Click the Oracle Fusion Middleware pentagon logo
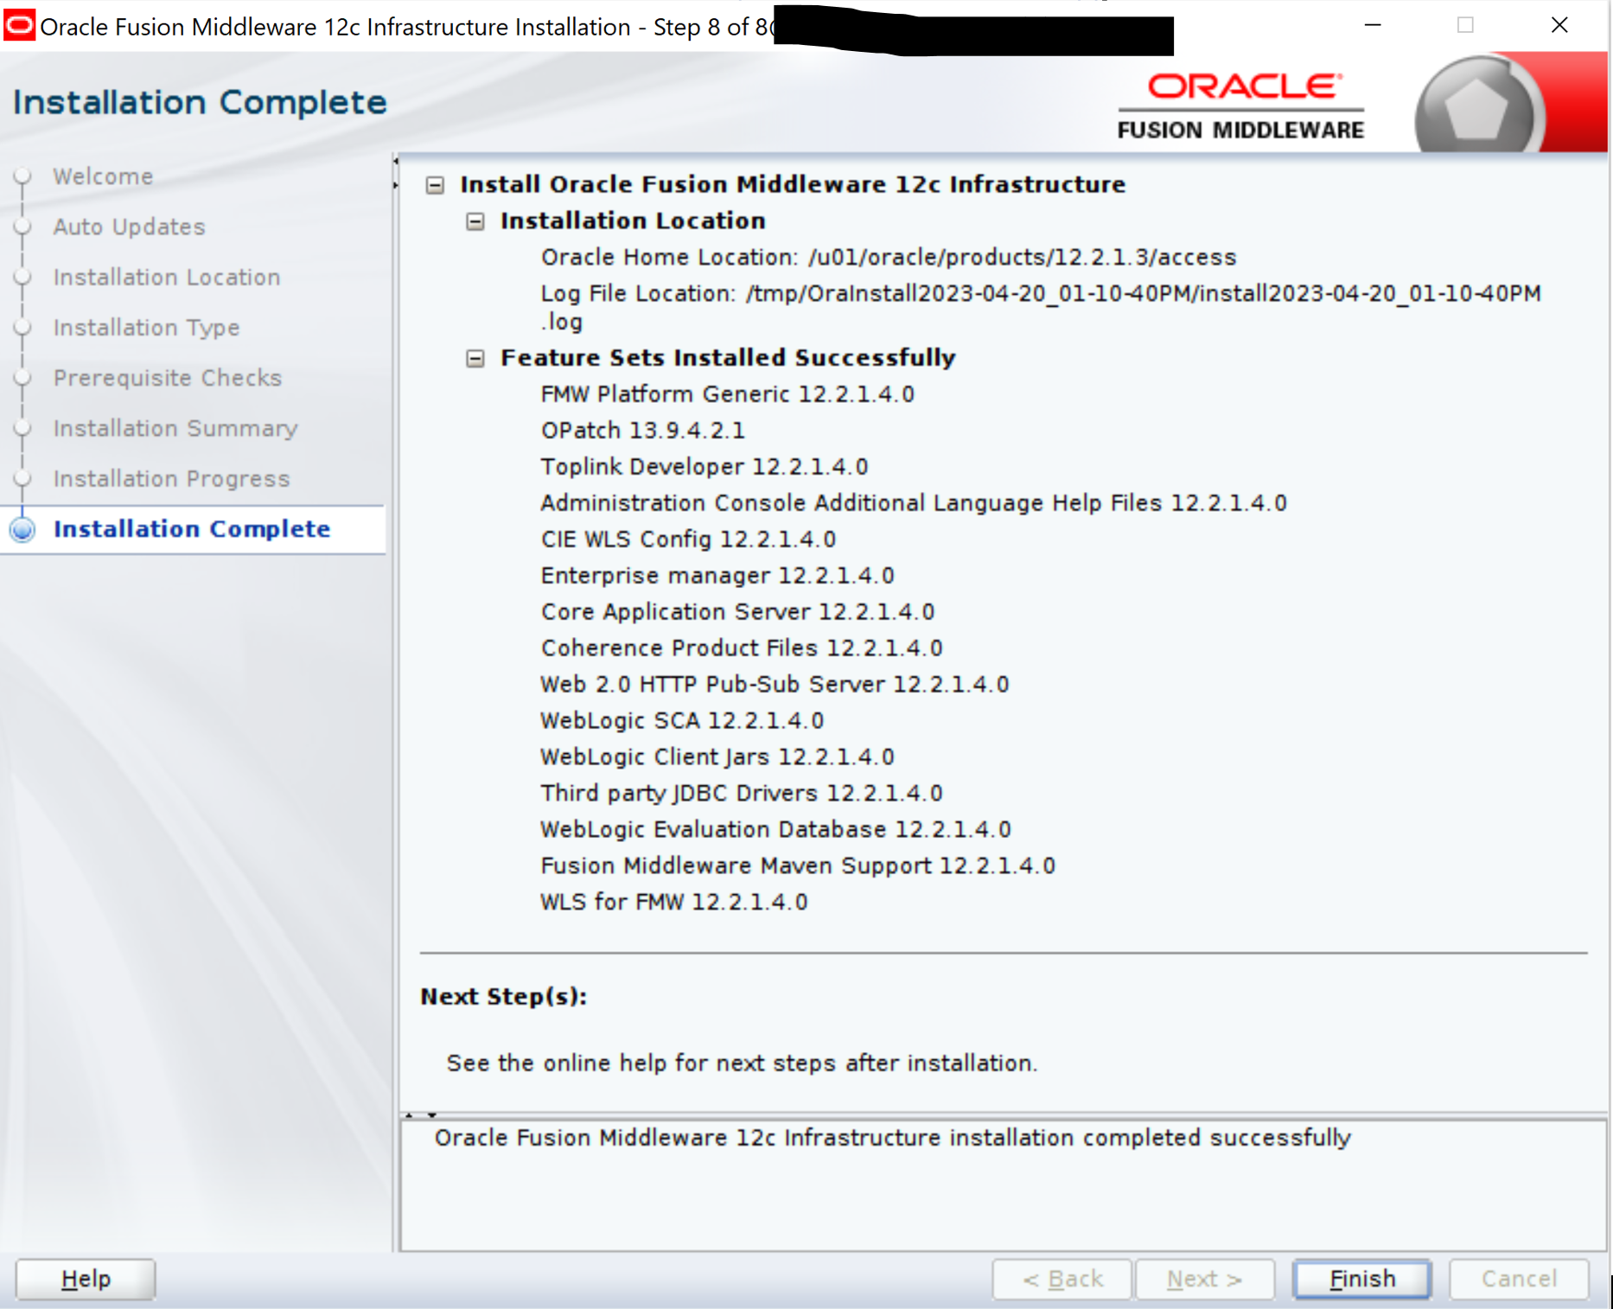1613x1309 pixels. pyautogui.click(x=1476, y=108)
